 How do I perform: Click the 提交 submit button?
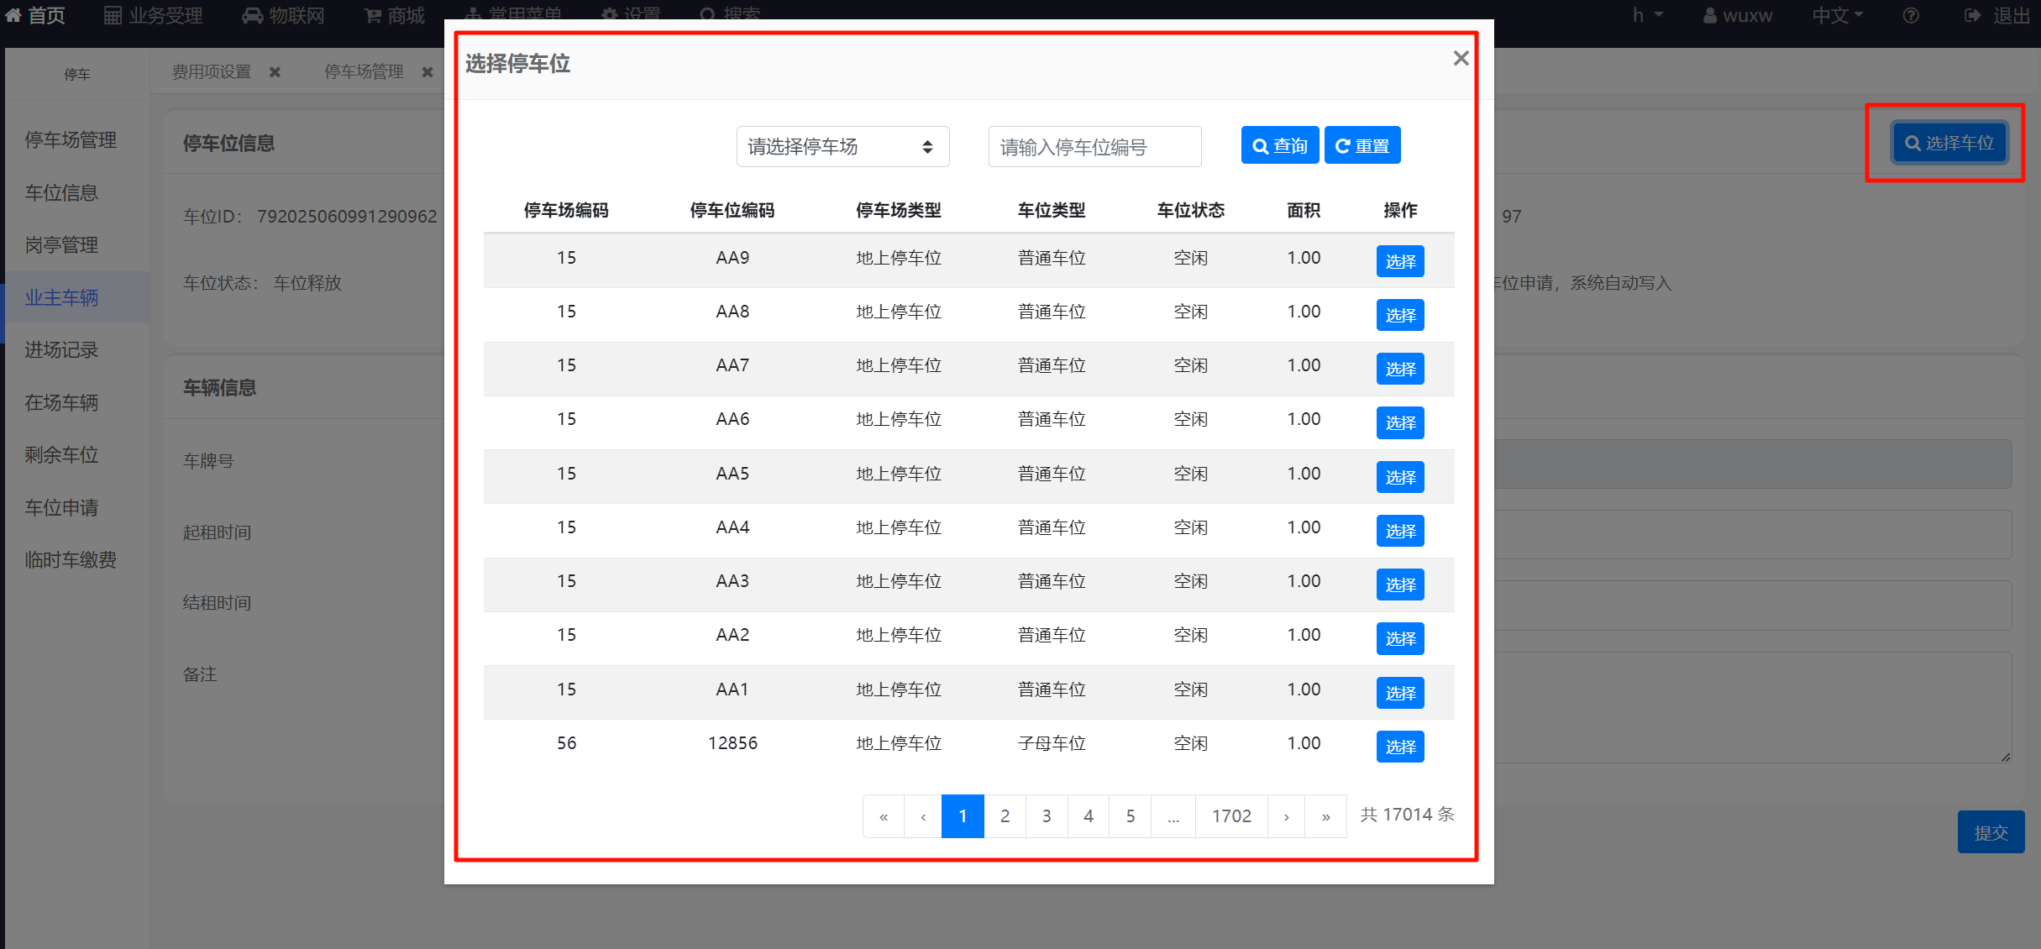[1991, 832]
